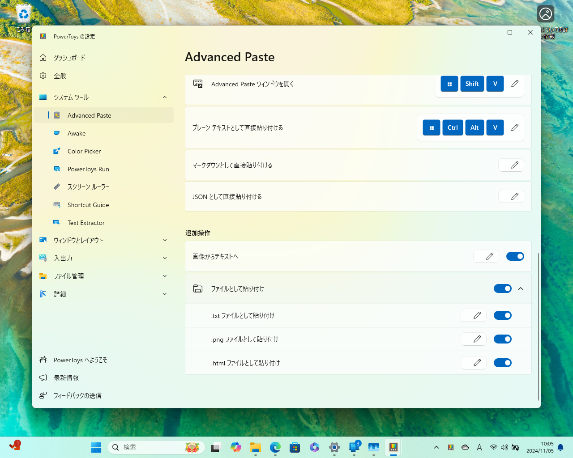Expand the ファイル管理 group

click(x=104, y=276)
